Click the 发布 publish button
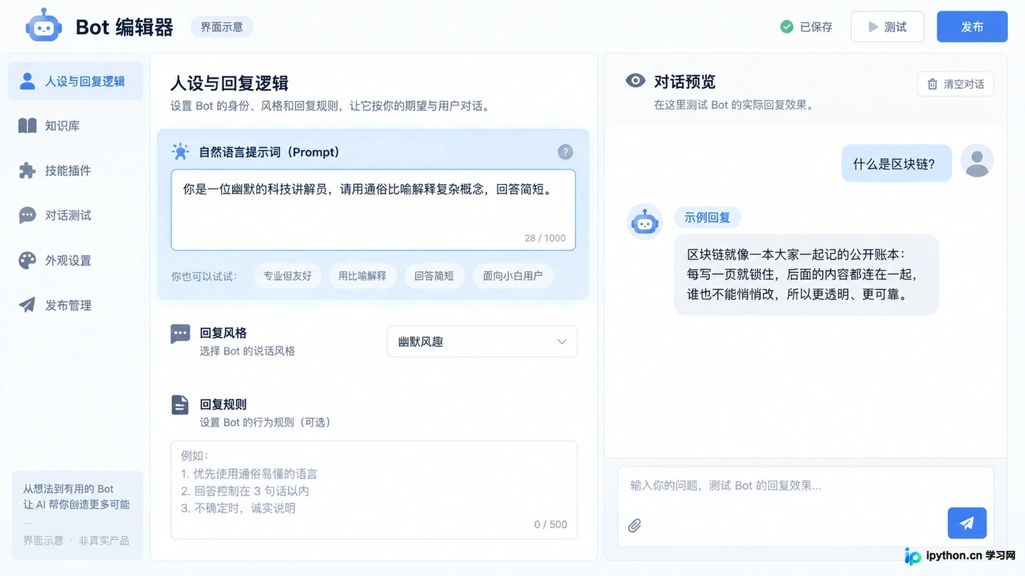Screen dimensions: 1025x576 click(972, 27)
